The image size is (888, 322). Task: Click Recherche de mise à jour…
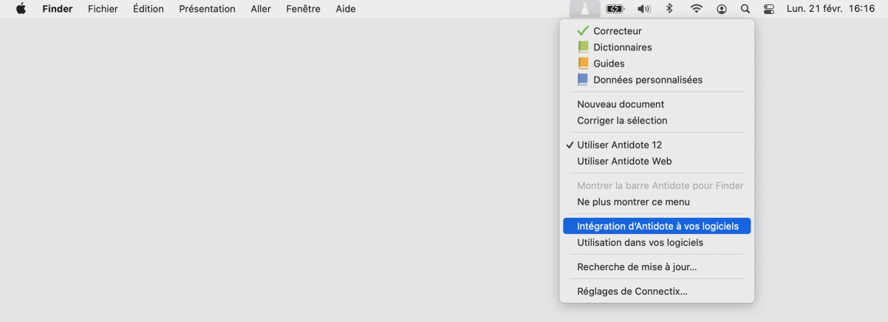point(637,267)
